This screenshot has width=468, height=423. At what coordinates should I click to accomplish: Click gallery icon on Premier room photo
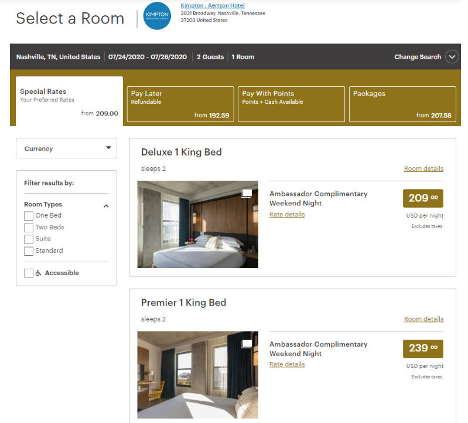(247, 344)
